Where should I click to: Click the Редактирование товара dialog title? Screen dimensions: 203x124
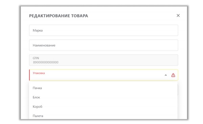click(59, 16)
